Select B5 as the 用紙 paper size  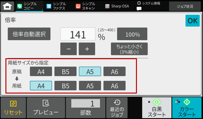point(65,86)
